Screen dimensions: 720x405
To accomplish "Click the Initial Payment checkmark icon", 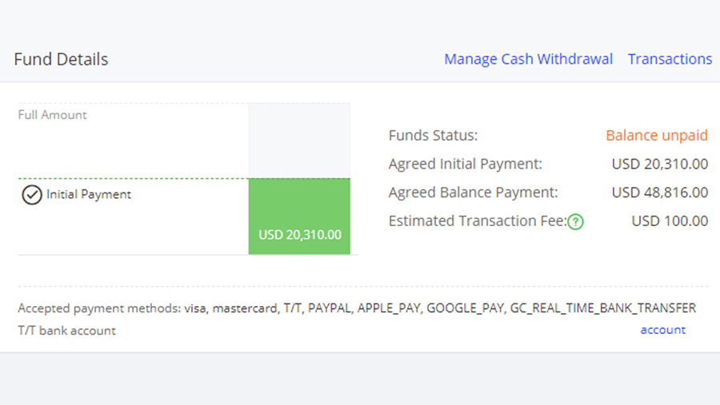I will 31,194.
